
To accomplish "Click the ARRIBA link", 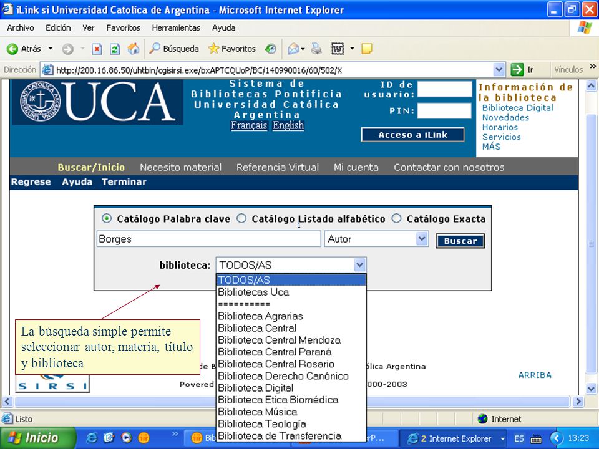I will (x=535, y=375).
